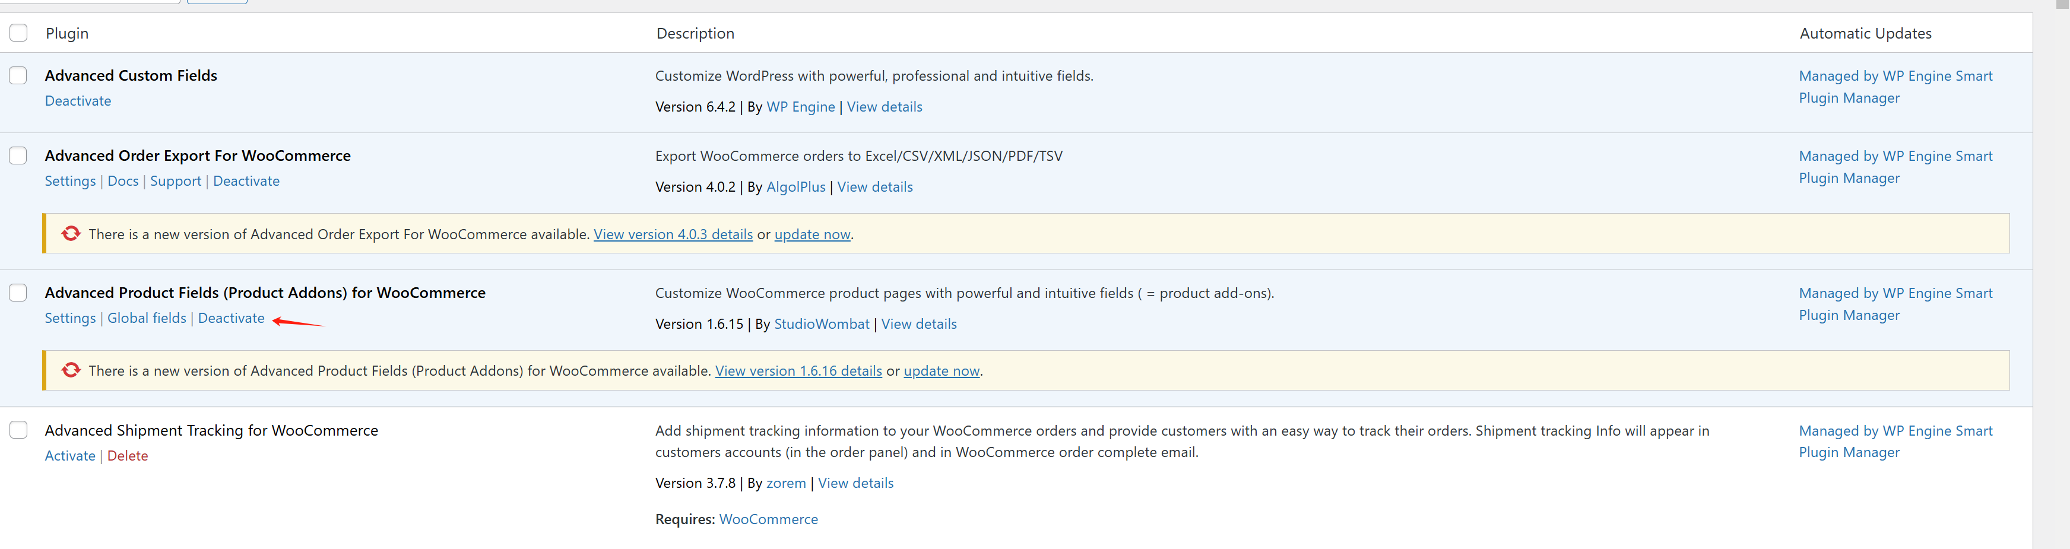Click update icon in Advanced Product Fields notice

tap(71, 370)
